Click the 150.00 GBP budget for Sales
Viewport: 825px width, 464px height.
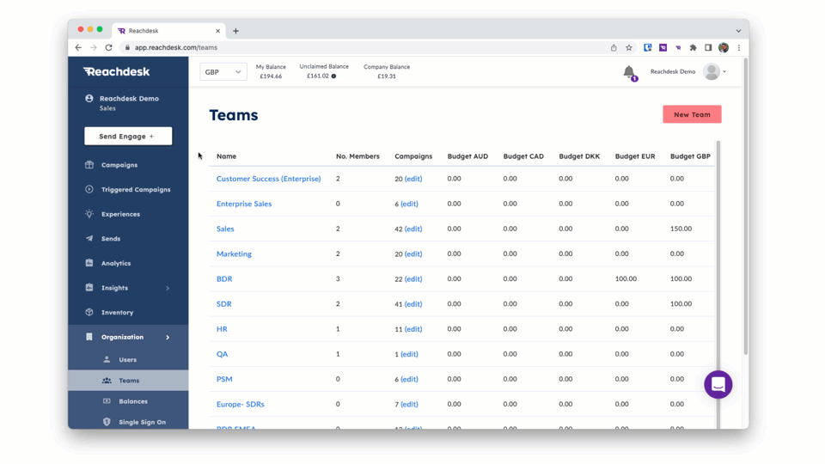(681, 229)
